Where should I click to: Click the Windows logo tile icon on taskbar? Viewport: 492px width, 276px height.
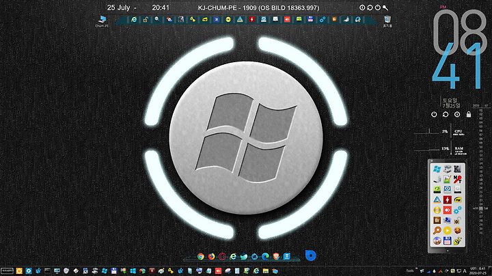click(x=133, y=271)
